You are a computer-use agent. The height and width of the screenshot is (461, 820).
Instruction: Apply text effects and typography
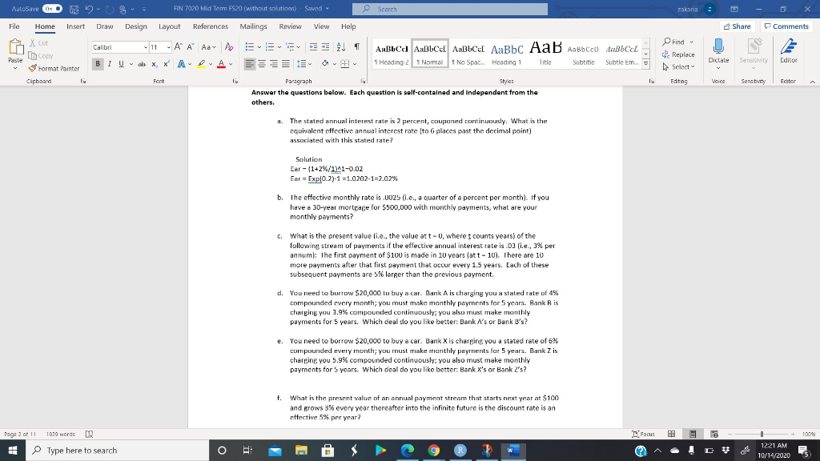click(x=182, y=64)
